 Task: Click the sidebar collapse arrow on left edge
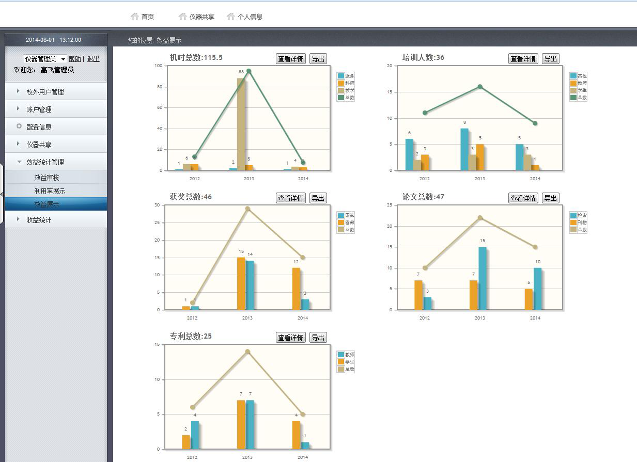pyautogui.click(x=2, y=194)
